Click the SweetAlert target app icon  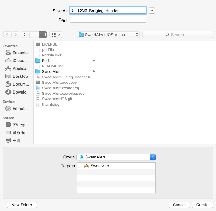tap(86, 166)
